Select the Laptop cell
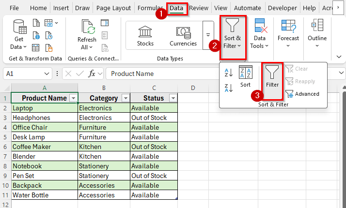Viewport: 346px width, 208px height. point(45,108)
